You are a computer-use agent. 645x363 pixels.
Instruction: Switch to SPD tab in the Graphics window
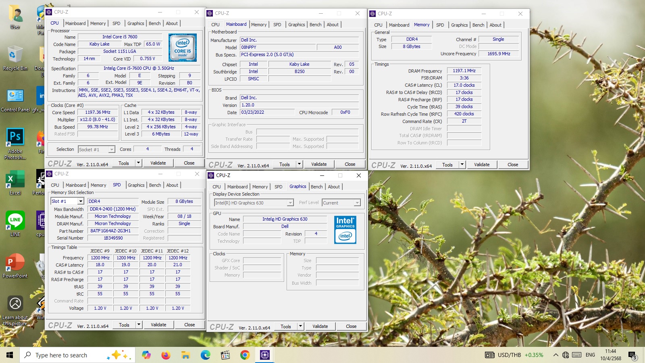pos(279,187)
